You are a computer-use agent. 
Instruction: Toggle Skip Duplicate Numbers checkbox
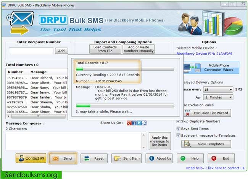coord(178,121)
